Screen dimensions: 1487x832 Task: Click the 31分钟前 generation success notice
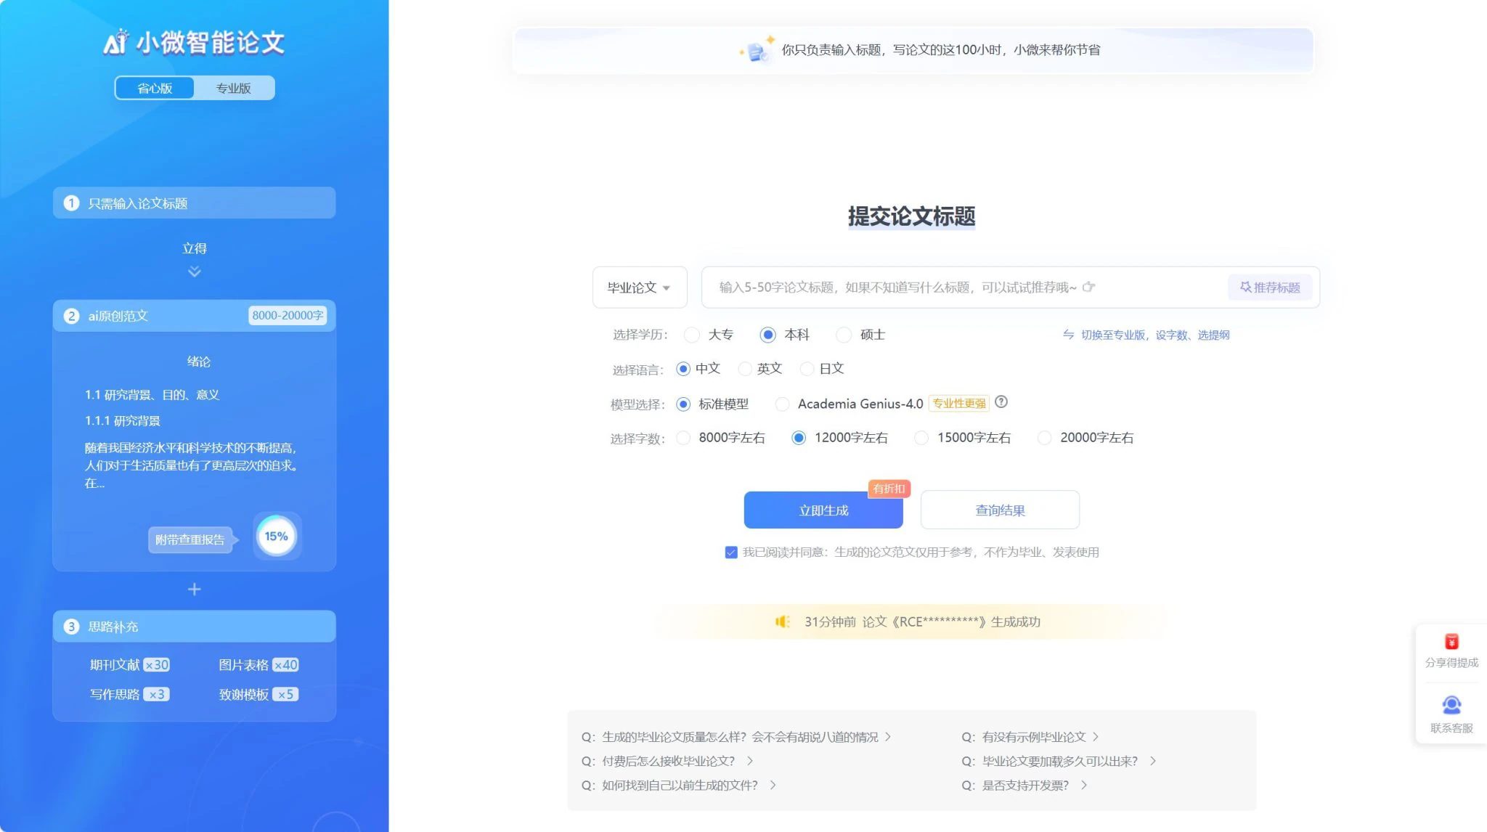coord(922,621)
